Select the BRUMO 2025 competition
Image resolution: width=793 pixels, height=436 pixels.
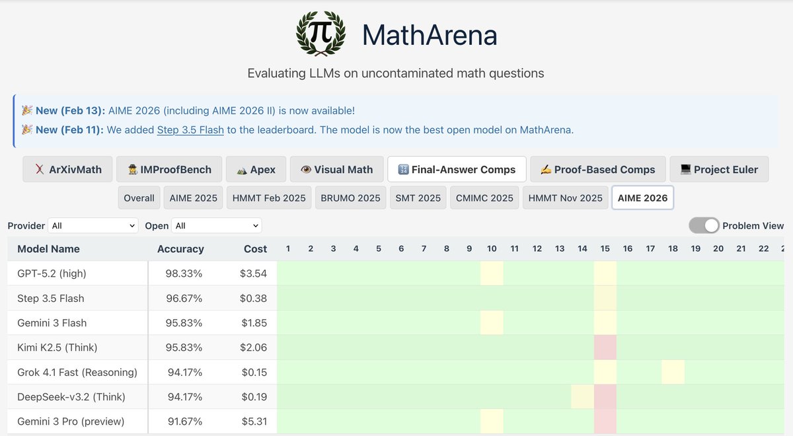coord(350,198)
